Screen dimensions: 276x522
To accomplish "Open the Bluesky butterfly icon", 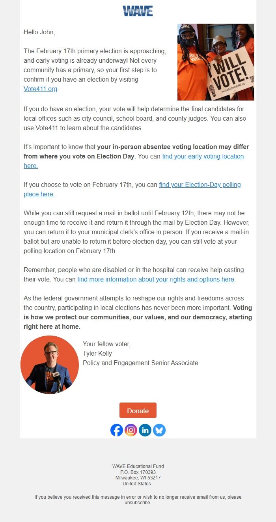I will click(159, 430).
